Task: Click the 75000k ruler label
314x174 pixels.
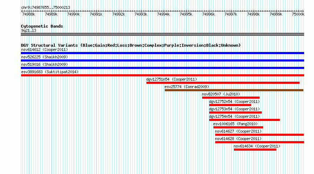Action: click(x=298, y=14)
